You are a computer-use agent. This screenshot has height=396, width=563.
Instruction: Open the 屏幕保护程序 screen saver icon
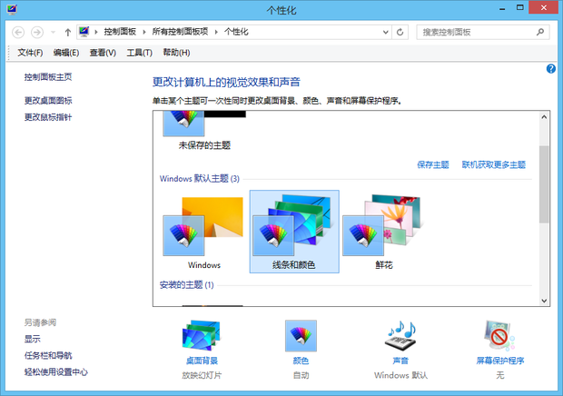click(499, 338)
